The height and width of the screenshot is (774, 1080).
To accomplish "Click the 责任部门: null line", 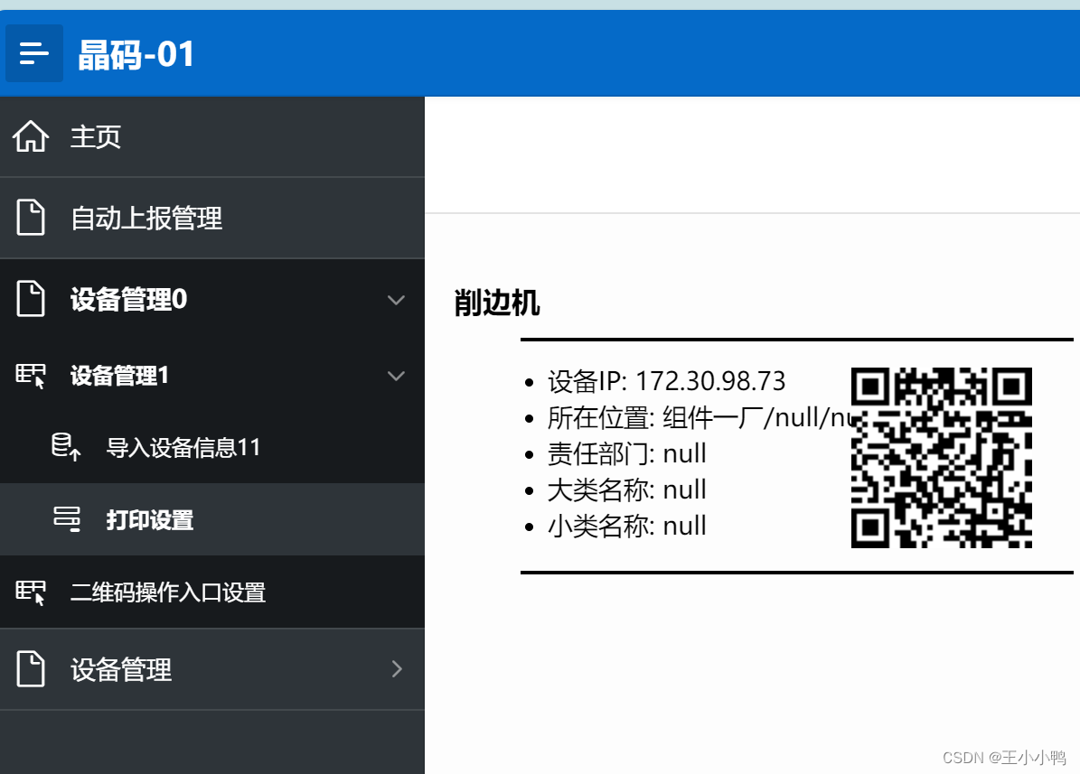I will (x=627, y=453).
